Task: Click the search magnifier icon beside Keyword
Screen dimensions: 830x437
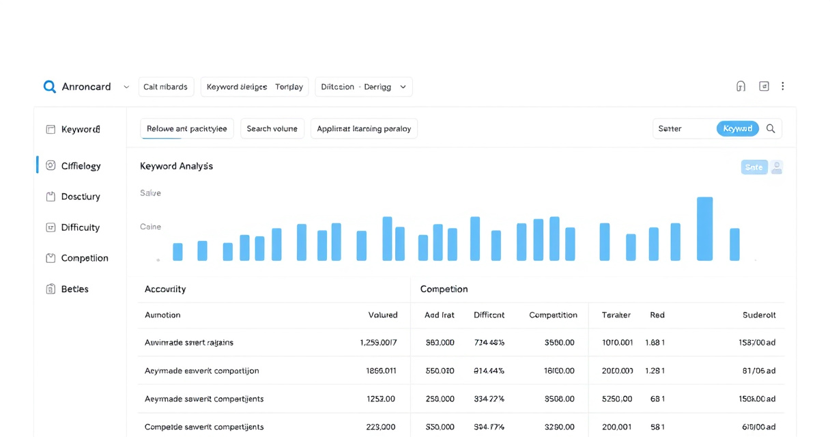Action: 771,128
